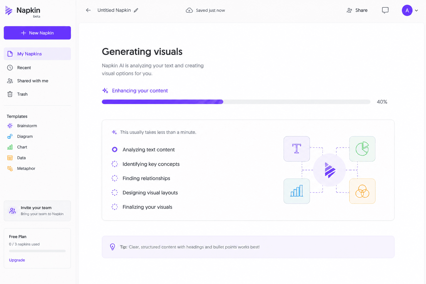Click the pencil icon to rename napkin
The image size is (426, 284).
[136, 10]
